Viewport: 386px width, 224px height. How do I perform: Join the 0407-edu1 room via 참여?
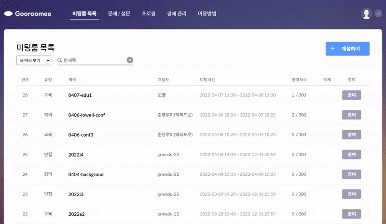(352, 95)
